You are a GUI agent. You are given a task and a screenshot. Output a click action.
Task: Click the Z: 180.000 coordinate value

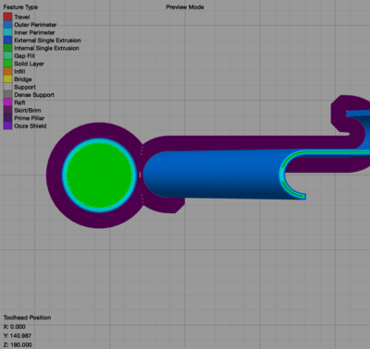click(18, 344)
